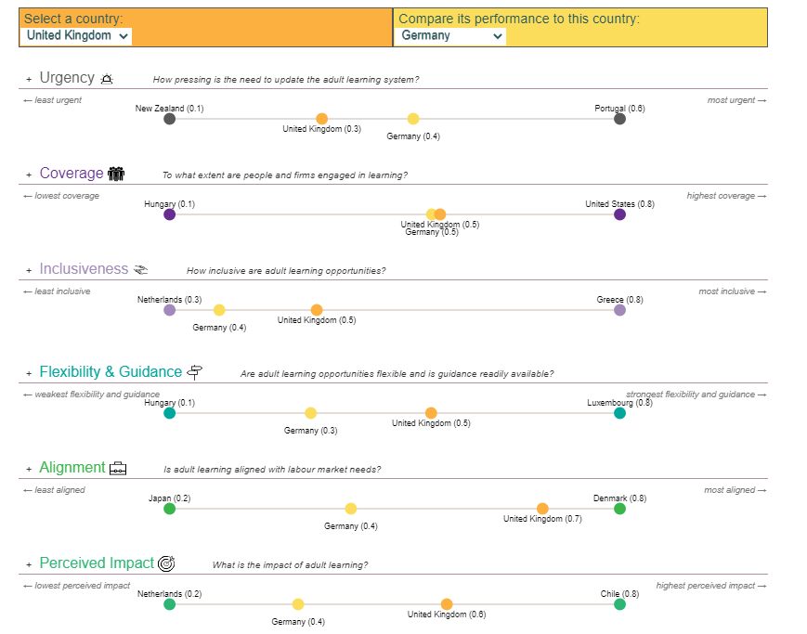The image size is (807, 634).
Task: Expand the Flexibility & Guidance plus sign
Action: pyautogui.click(x=29, y=373)
